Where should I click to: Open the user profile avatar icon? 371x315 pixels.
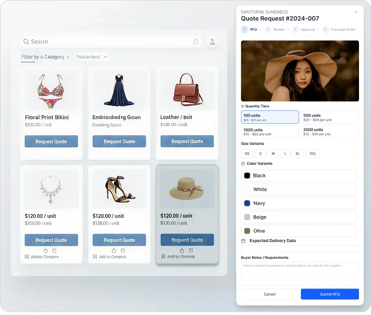coord(212,42)
